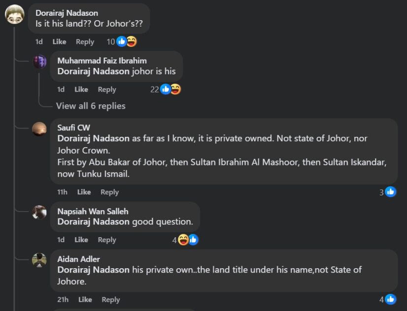Like Muhammad Faiz Ibrahim's reply
407x311 pixels.
81,89
